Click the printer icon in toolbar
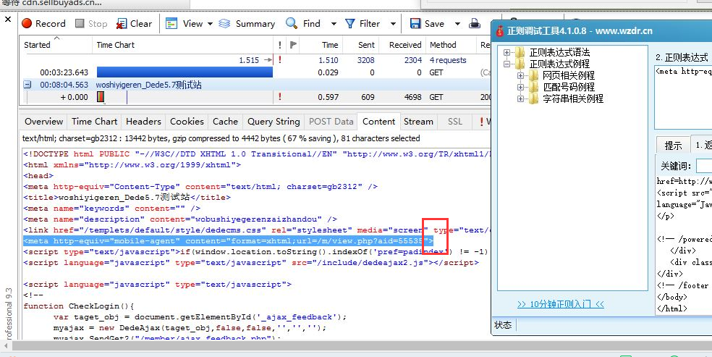Image resolution: width=712 pixels, height=357 pixels. tap(475, 24)
